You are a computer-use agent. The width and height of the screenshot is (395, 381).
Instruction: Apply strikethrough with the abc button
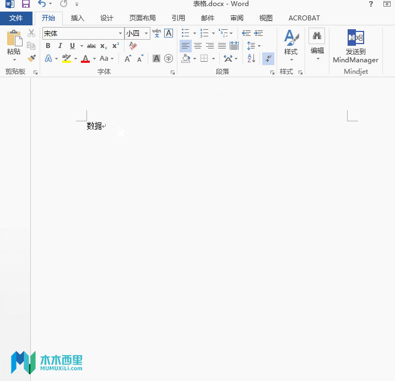click(91, 46)
